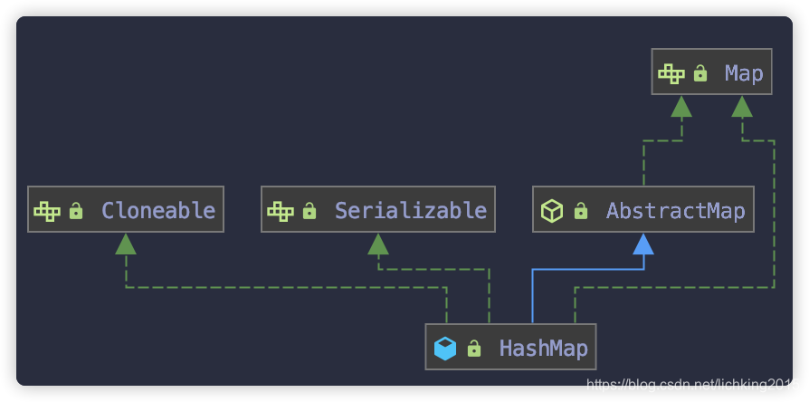This screenshot has height=402, width=809.
Task: Click the lock icon on the Map node
Action: tap(700, 74)
